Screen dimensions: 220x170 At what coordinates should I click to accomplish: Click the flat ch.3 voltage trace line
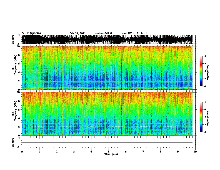[x=107, y=143]
